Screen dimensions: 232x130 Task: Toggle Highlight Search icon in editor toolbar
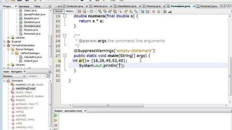click(115, 11)
